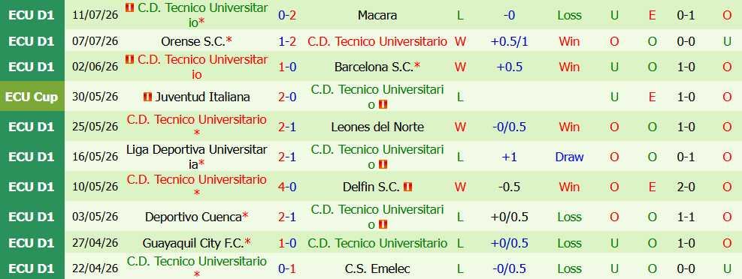
Task: Click the red card icon in the 30/05/26 away team cell
Action: [x=383, y=105]
